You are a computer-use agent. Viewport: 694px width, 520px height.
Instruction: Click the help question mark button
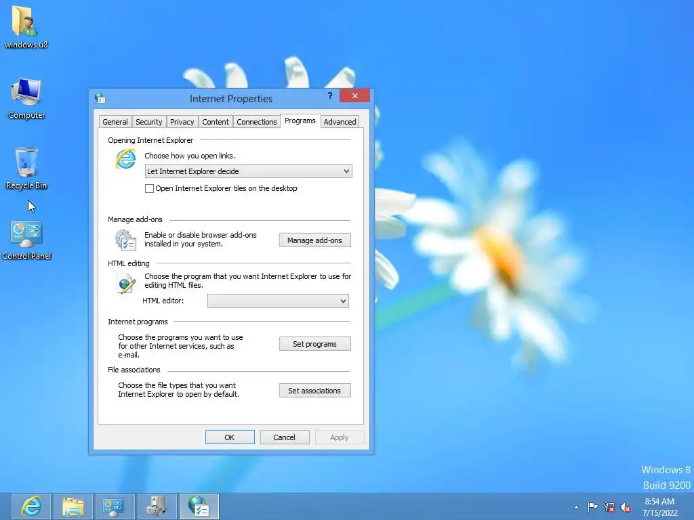coord(330,95)
